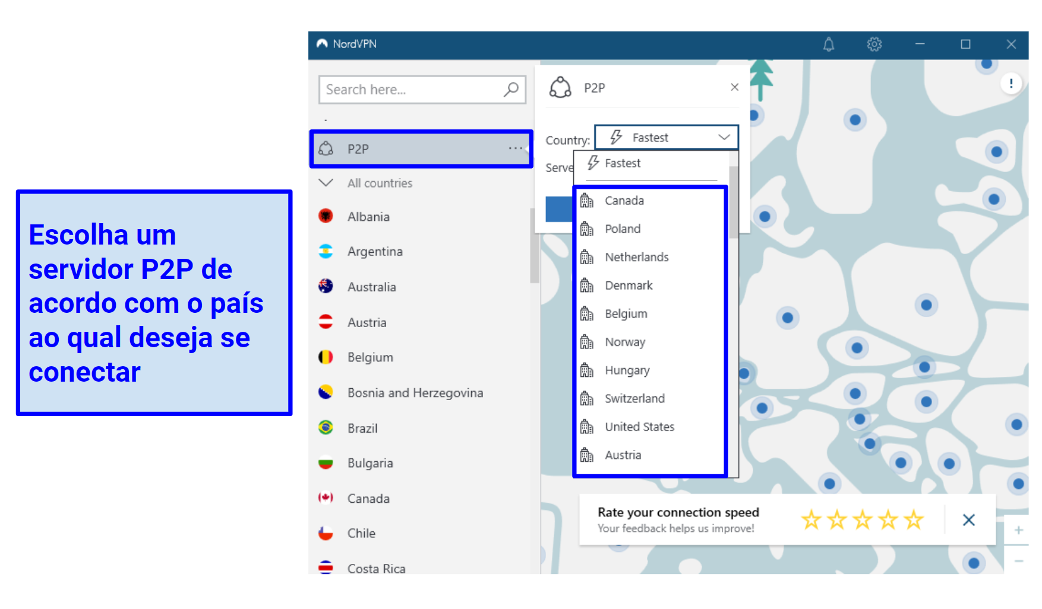Click the map server pin near top right corner
1042x609 pixels.
tap(987, 63)
